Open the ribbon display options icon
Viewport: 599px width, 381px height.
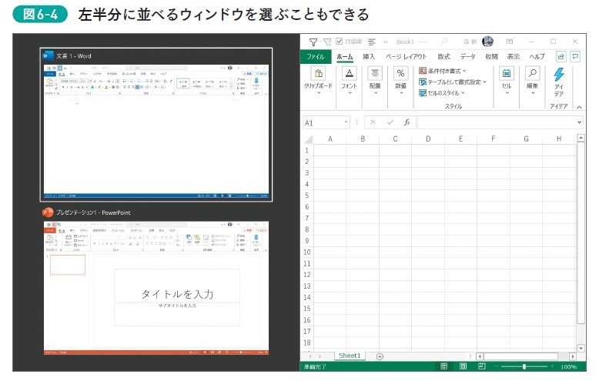(509, 42)
